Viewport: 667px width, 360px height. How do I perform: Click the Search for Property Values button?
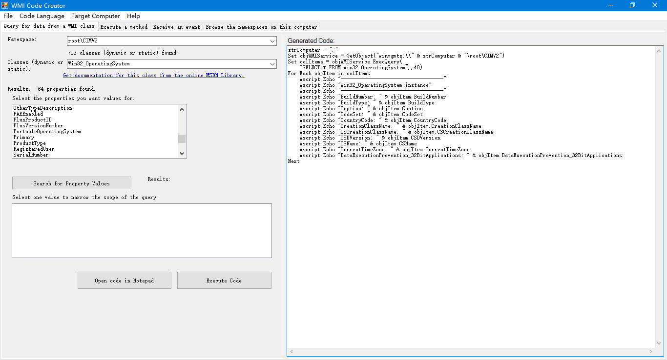[x=71, y=182]
